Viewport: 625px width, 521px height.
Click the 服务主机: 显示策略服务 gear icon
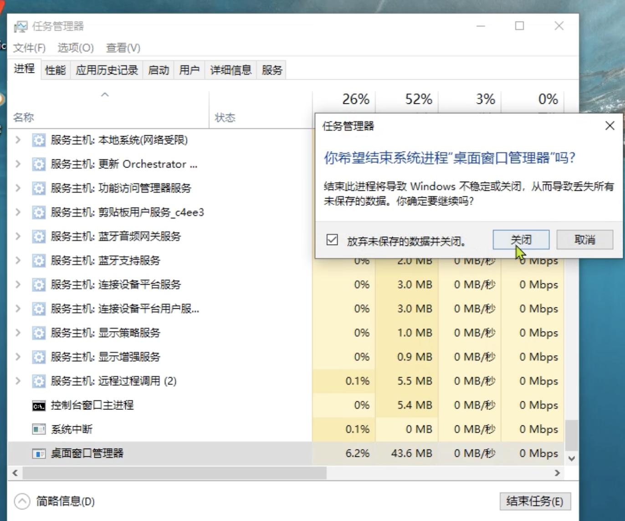point(39,333)
